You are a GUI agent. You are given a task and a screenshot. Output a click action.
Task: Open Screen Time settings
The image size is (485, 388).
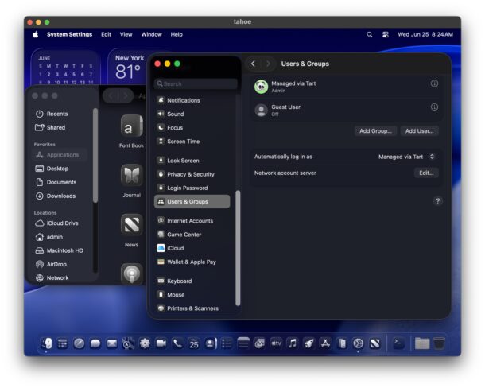[192, 141]
